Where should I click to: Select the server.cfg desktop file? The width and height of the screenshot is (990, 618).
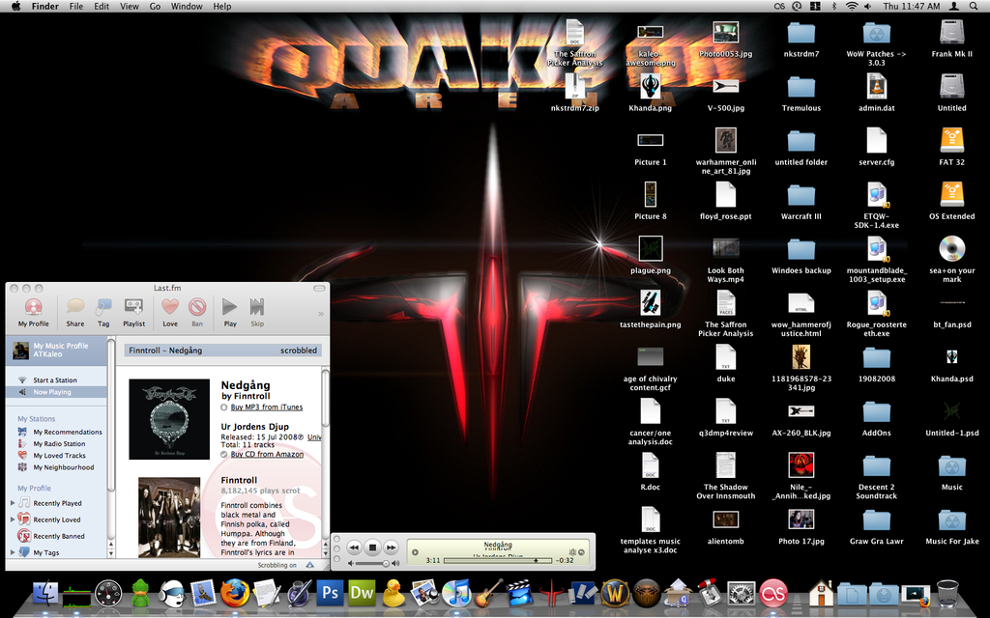876,147
